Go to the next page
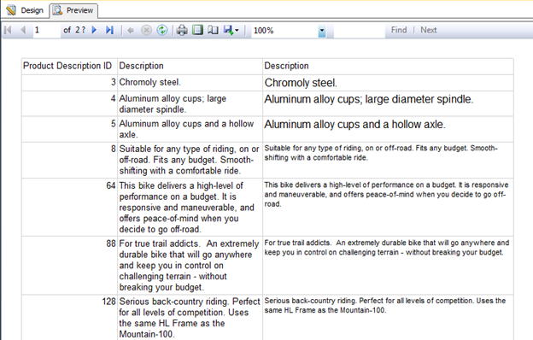The width and height of the screenshot is (533, 340). 94,30
